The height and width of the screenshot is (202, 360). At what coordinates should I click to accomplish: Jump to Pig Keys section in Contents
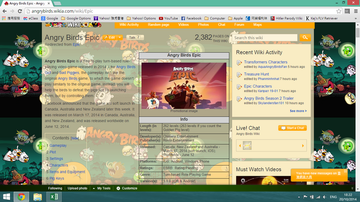tap(57, 178)
